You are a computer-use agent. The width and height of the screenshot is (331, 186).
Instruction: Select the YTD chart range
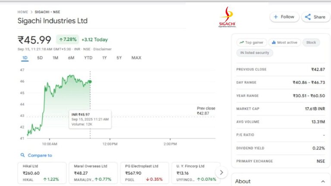pos(88,58)
